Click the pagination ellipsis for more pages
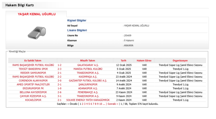This screenshot has width=216, height=119. [104, 104]
